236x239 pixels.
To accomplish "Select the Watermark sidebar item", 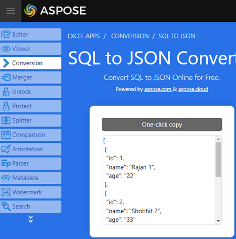I will click(x=30, y=192).
